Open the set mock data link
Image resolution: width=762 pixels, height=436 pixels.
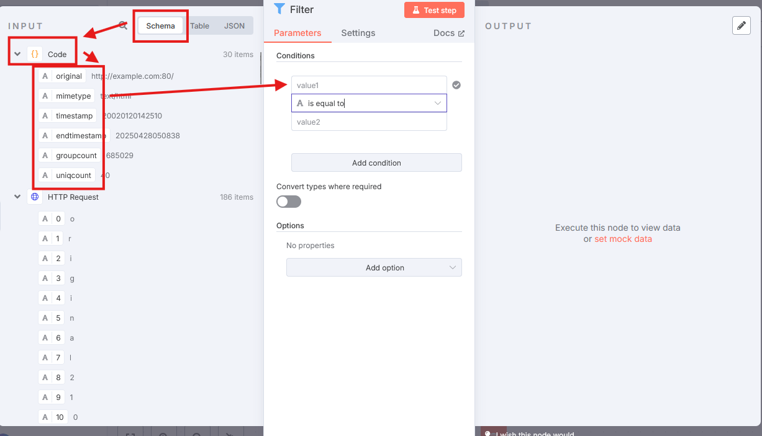tap(623, 239)
